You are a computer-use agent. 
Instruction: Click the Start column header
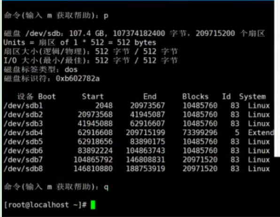(93, 97)
